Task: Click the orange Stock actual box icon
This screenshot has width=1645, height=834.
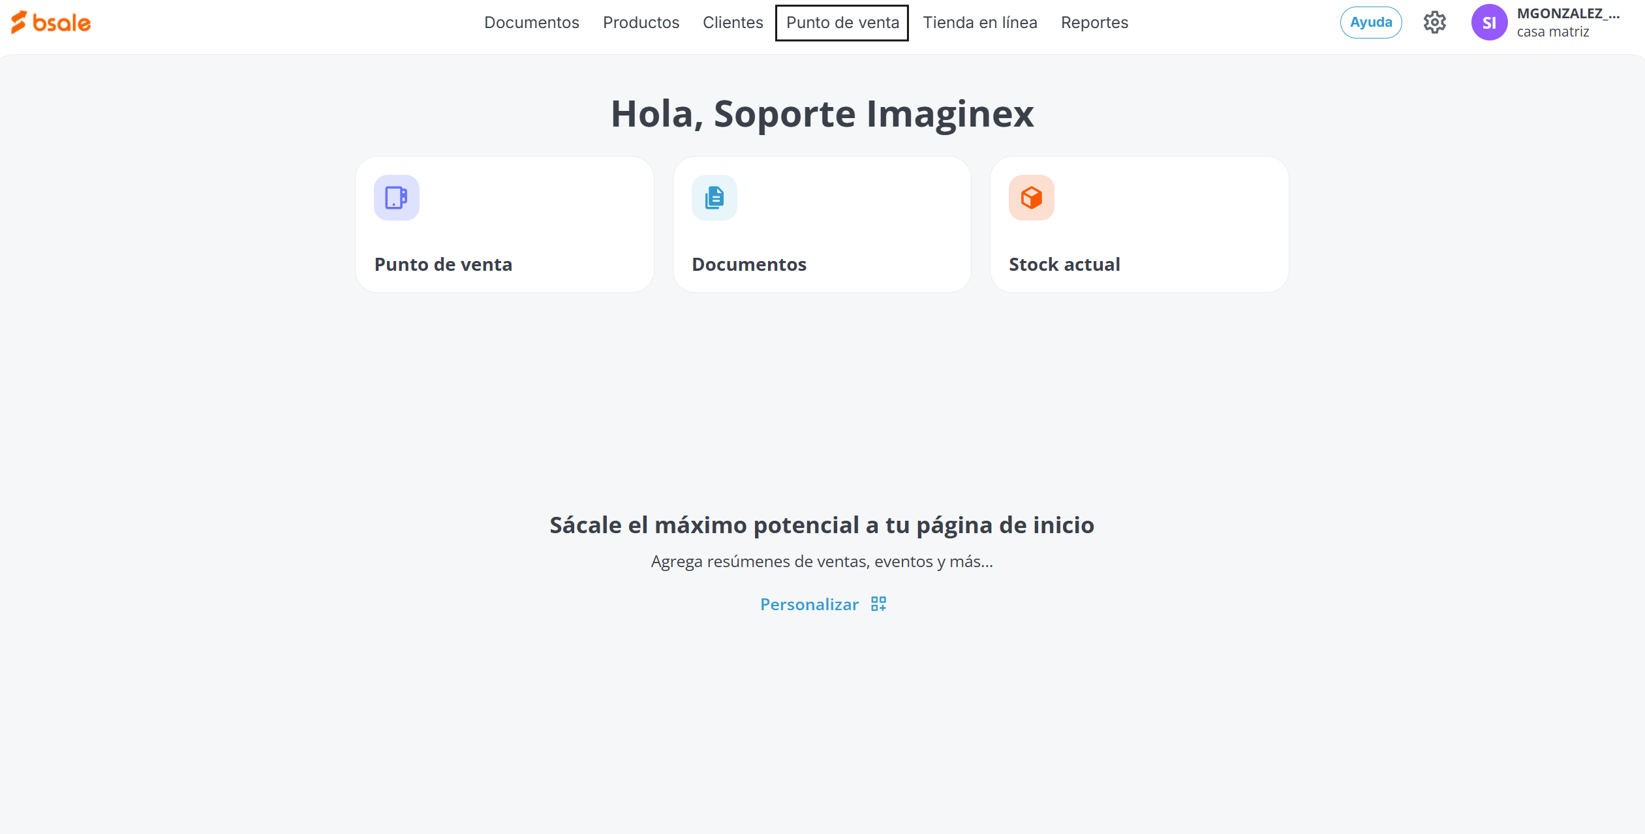Action: (x=1031, y=198)
